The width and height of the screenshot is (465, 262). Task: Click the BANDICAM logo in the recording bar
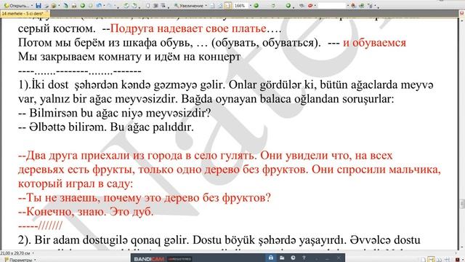149,259
